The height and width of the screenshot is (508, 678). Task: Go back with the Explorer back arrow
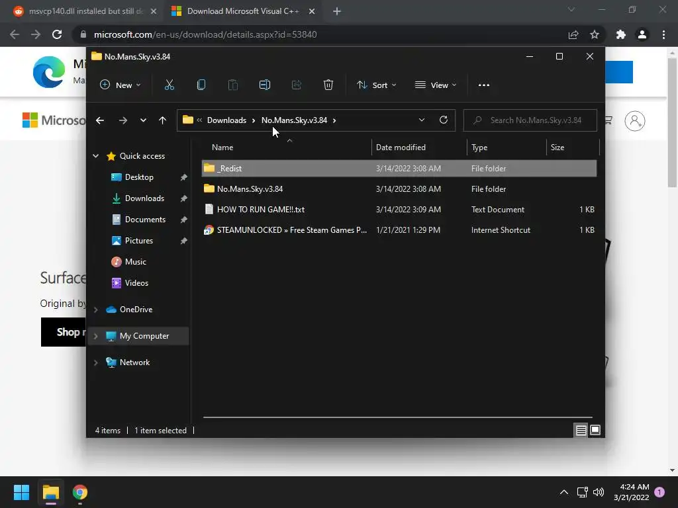click(100, 120)
